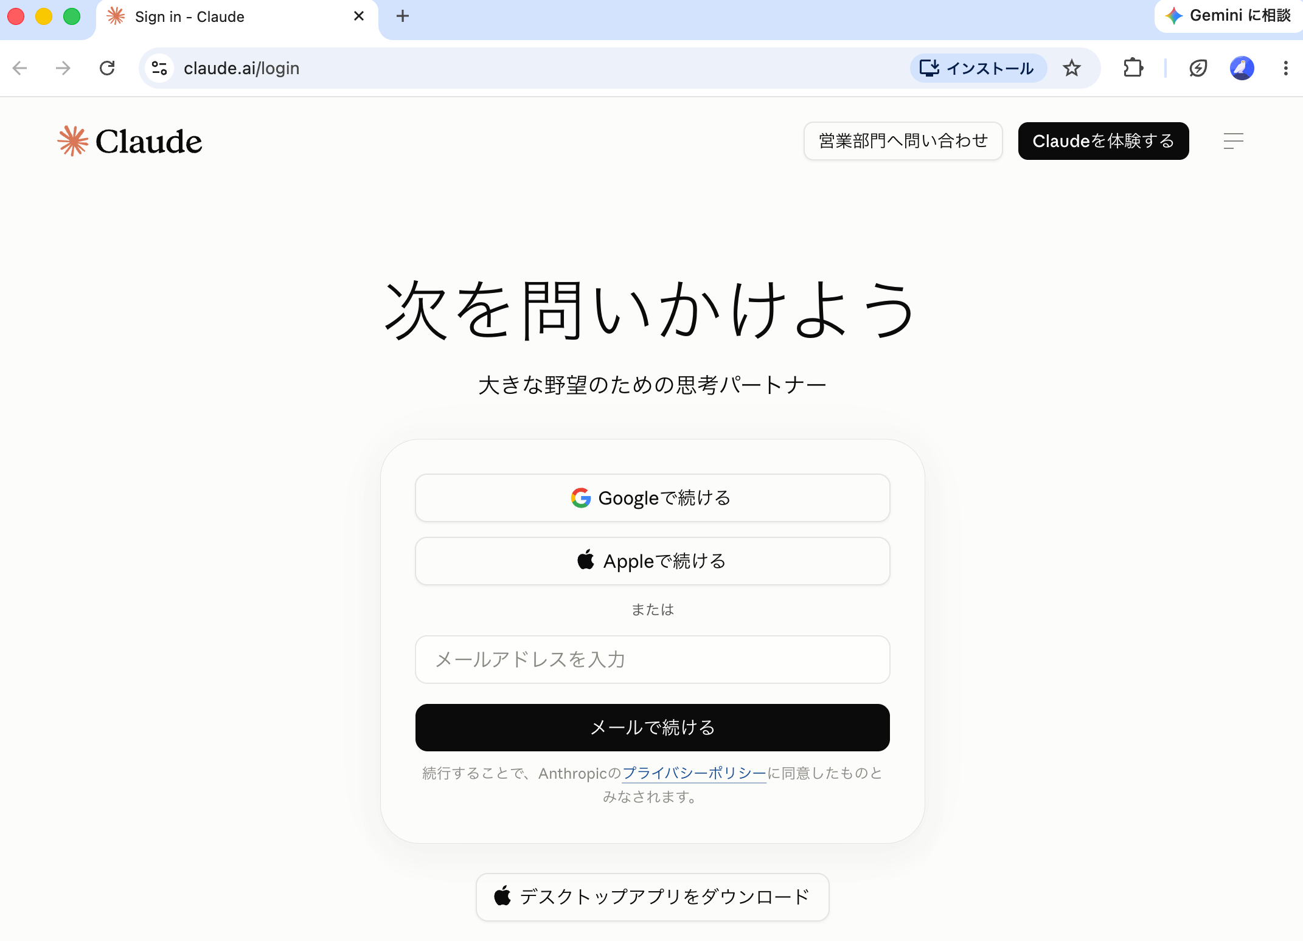The image size is (1303, 941).
Task: Click the yellow minimize window button
Action: [x=44, y=16]
